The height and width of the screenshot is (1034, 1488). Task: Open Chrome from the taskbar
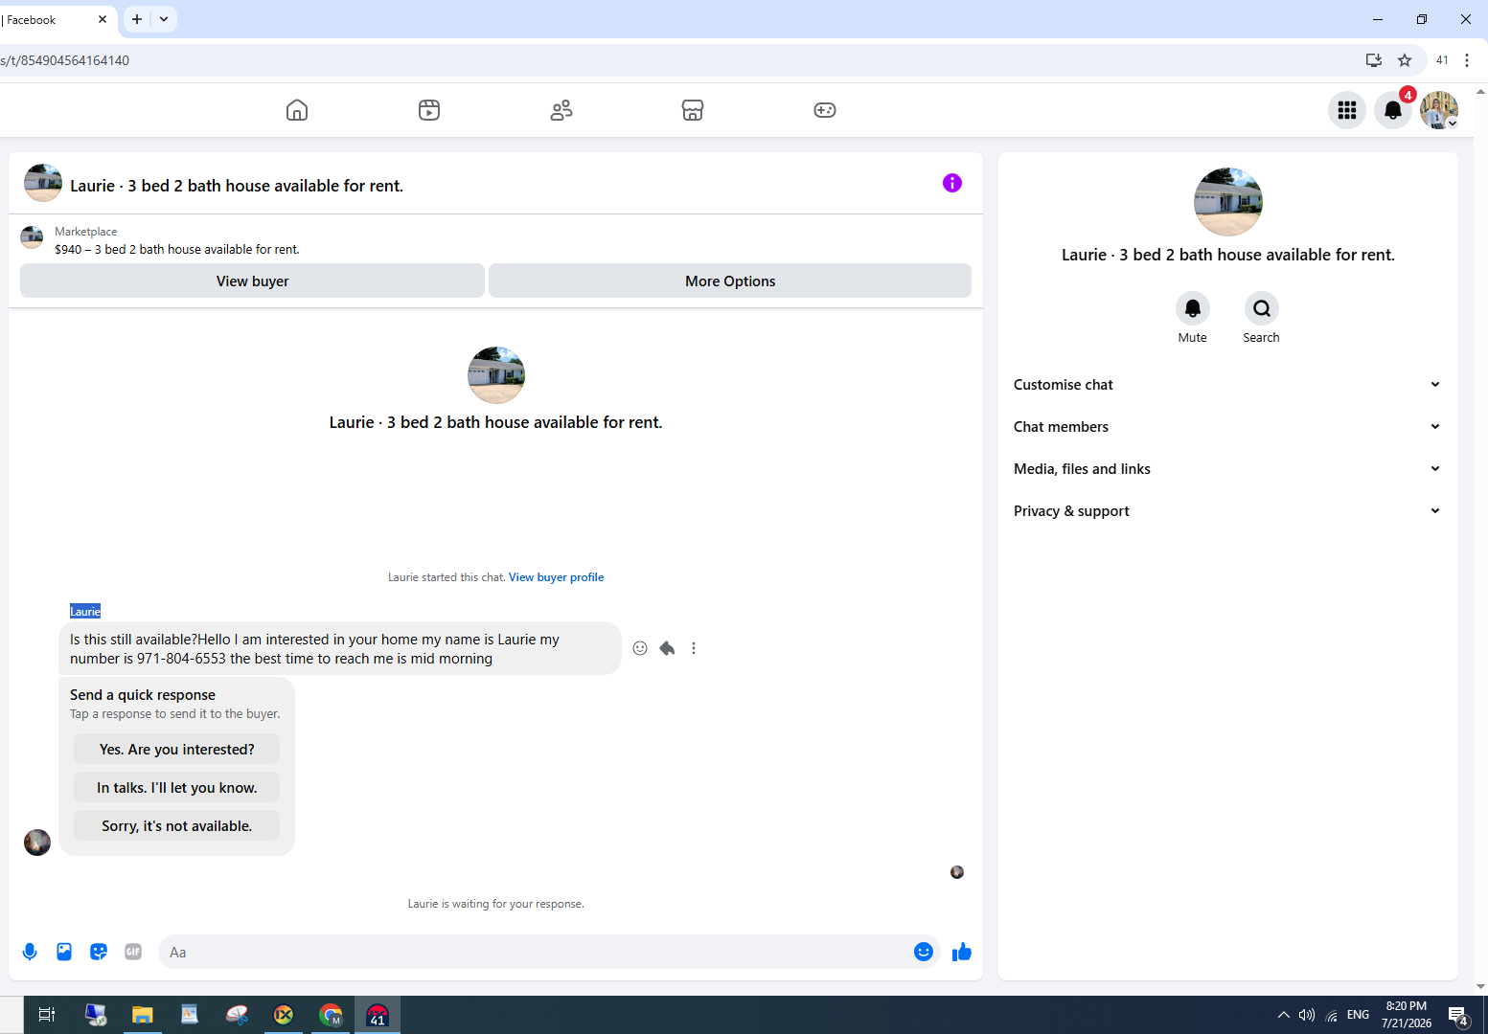point(331,1015)
